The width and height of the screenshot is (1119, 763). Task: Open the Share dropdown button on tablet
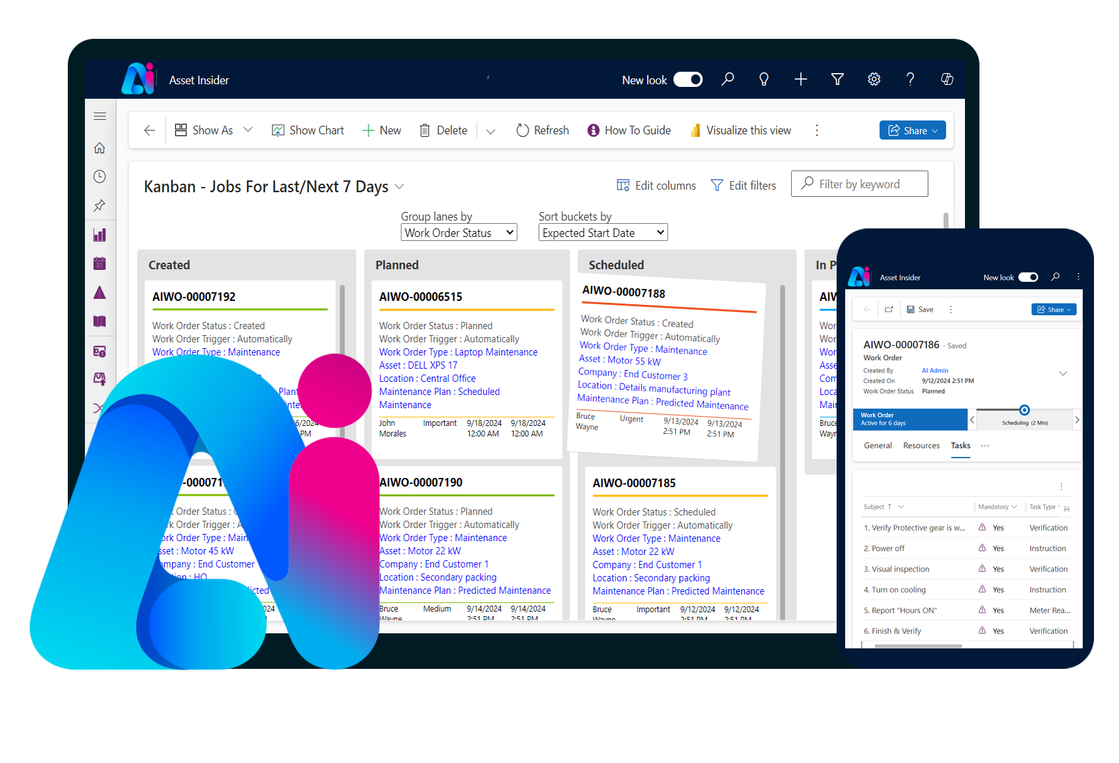912,130
